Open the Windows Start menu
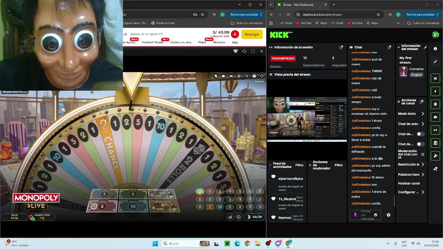The image size is (443, 249). tap(155, 243)
